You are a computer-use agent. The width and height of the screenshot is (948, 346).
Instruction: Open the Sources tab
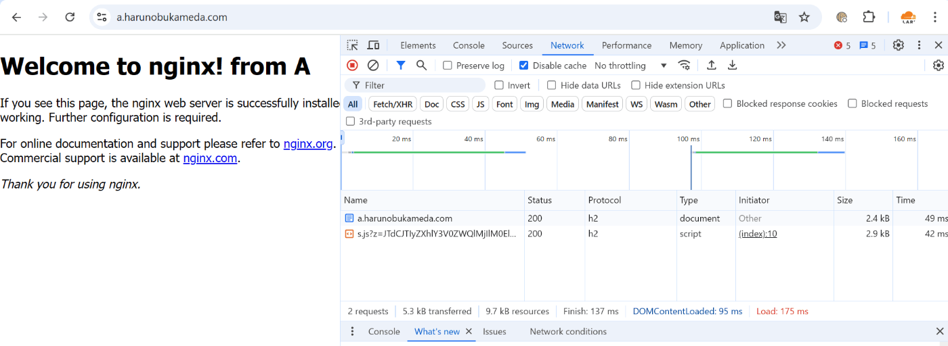click(517, 45)
